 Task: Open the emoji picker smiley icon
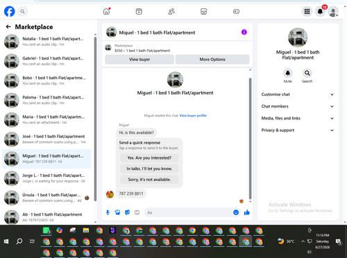(236, 212)
